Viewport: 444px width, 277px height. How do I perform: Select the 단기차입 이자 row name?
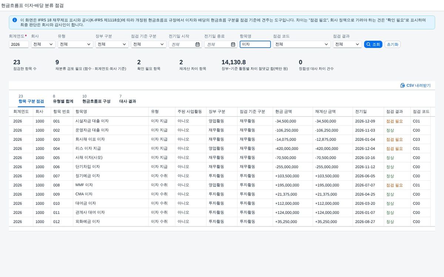(x=87, y=167)
